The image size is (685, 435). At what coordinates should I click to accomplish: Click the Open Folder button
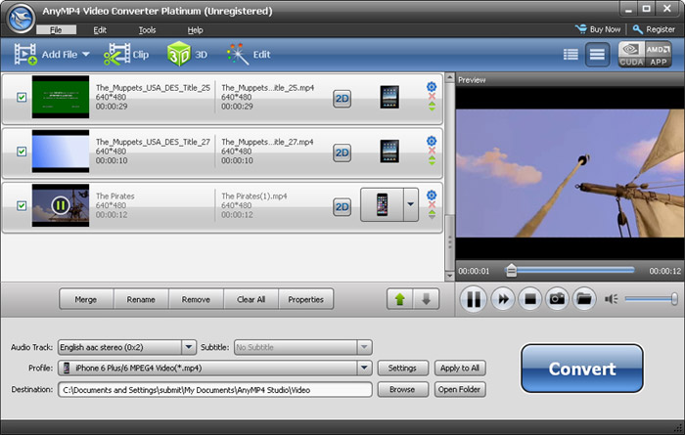[460, 390]
